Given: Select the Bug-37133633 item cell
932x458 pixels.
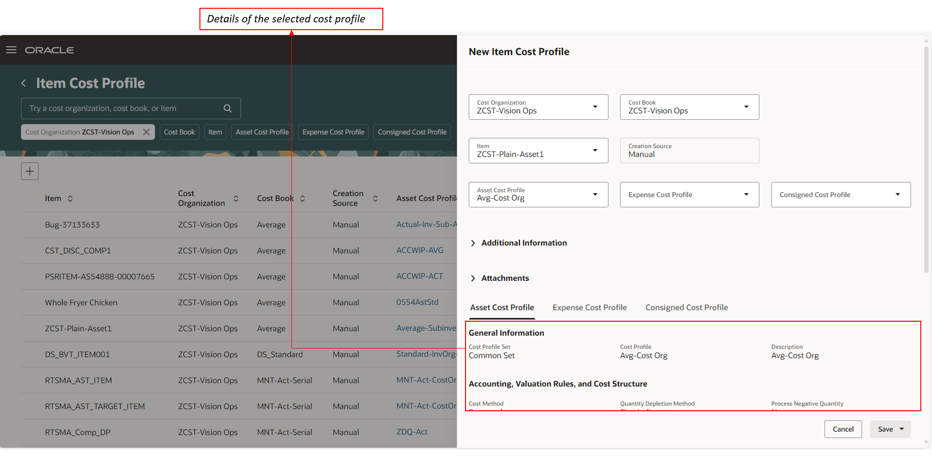Looking at the screenshot, I should tap(72, 225).
